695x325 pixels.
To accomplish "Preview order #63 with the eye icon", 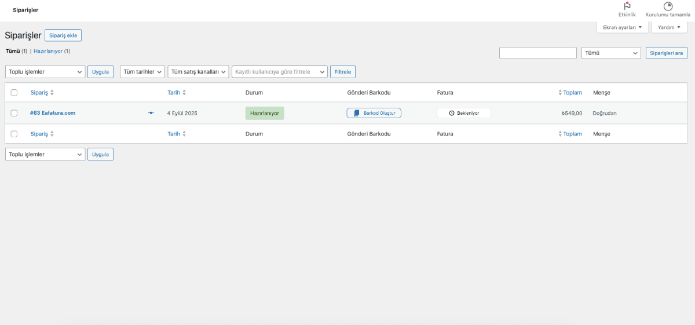I will (151, 113).
